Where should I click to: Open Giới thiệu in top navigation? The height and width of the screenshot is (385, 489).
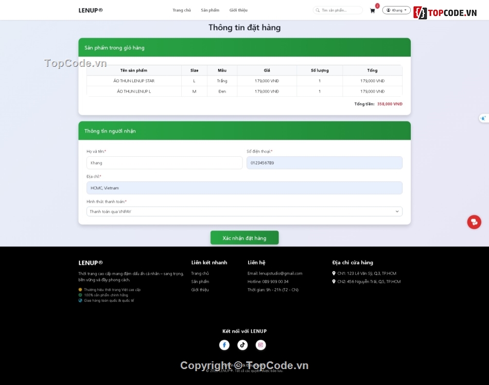tap(238, 10)
